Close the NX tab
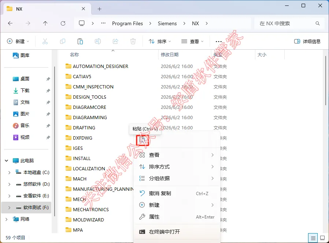 [83, 9]
